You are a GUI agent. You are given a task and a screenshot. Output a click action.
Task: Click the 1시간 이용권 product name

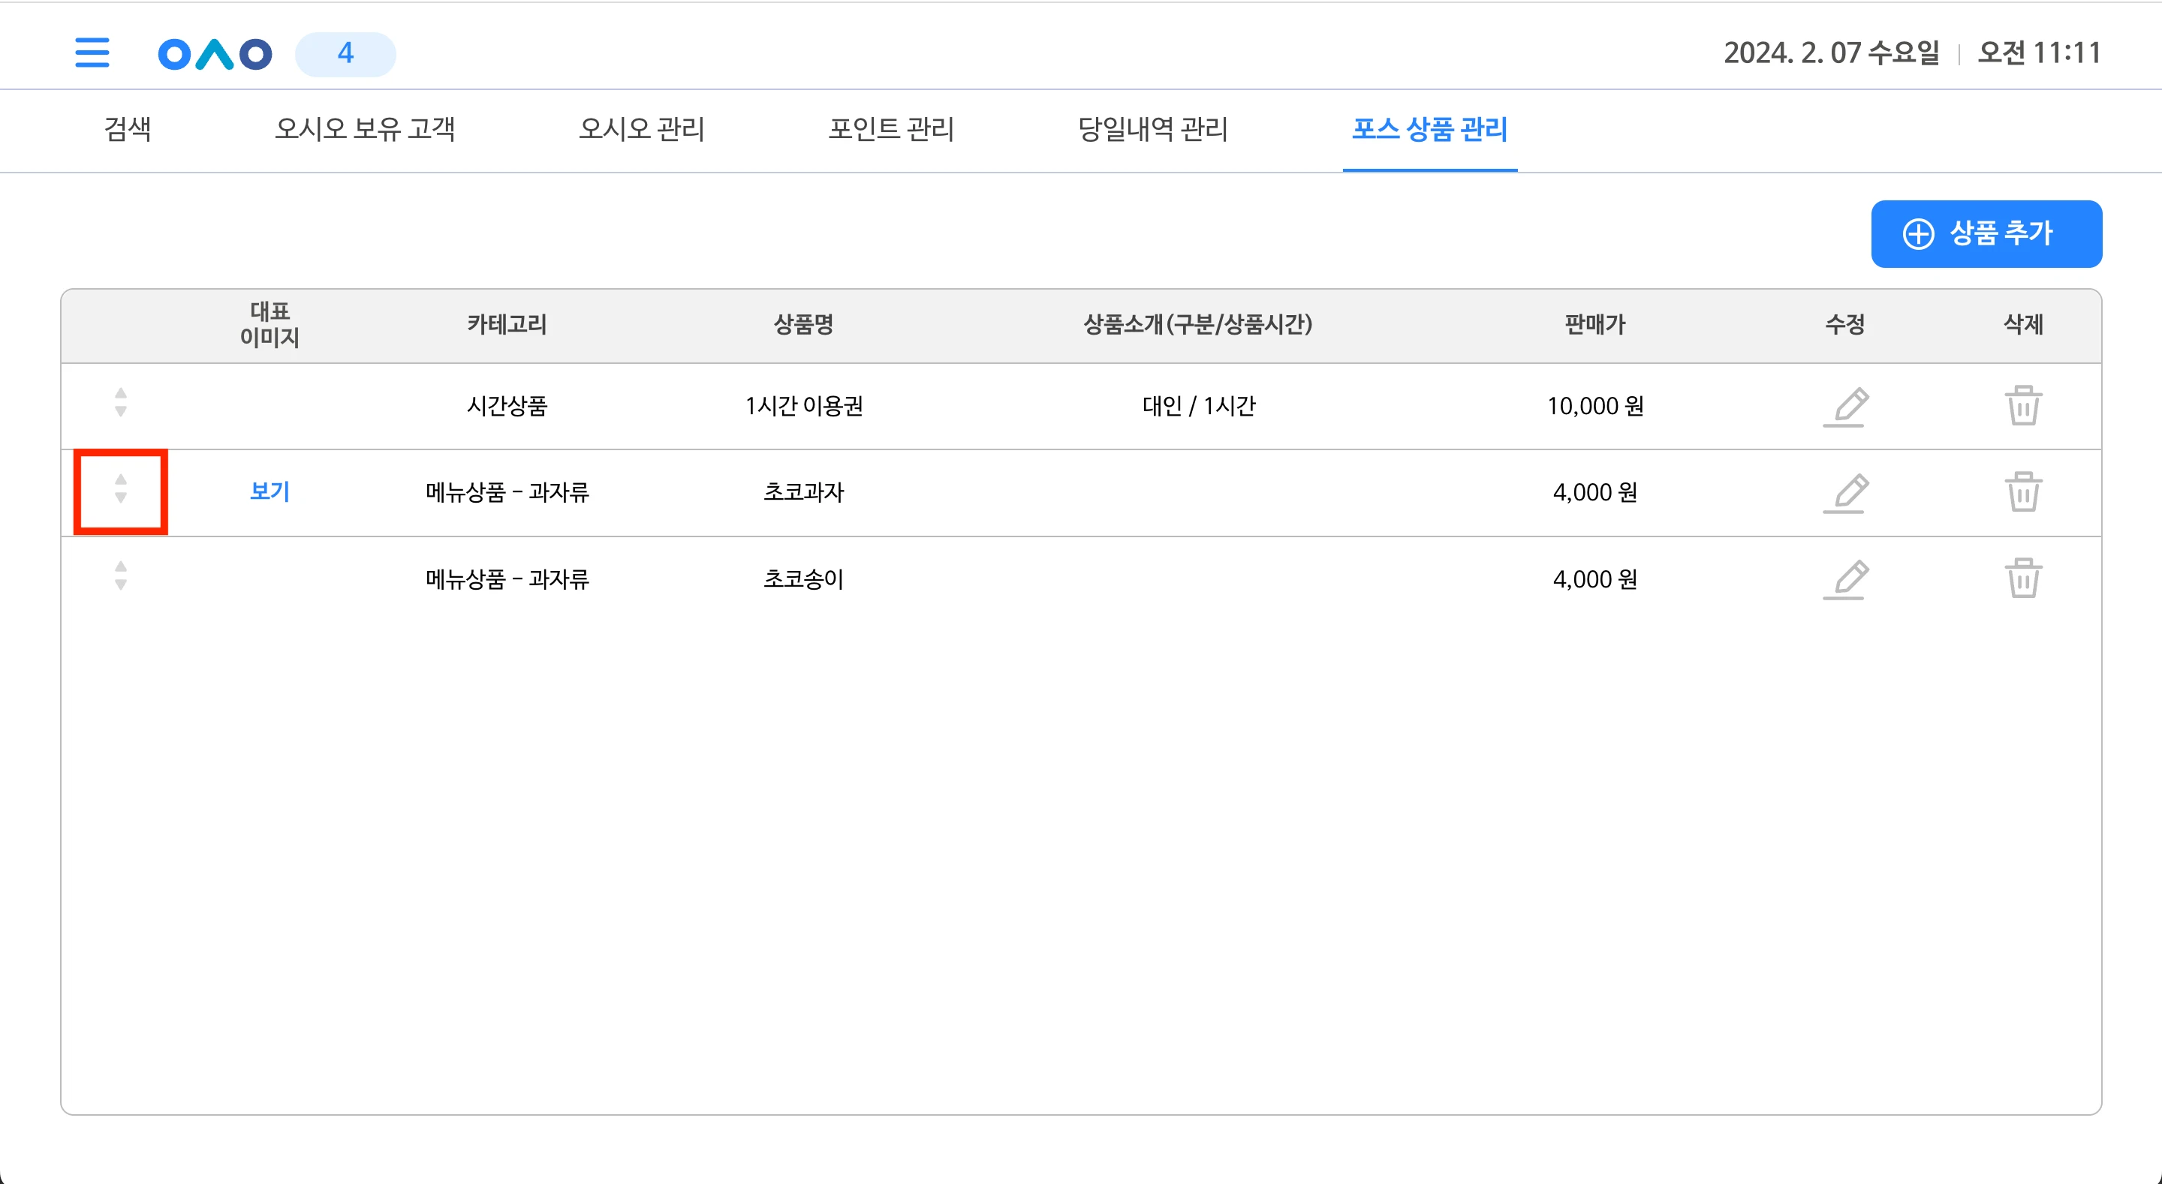tap(804, 406)
